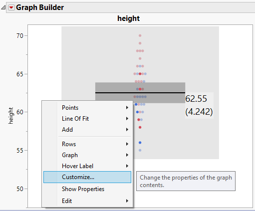Viewport: 255px width, 211px height.
Task: Choose Customize... from the context menu
Action: (x=87, y=177)
